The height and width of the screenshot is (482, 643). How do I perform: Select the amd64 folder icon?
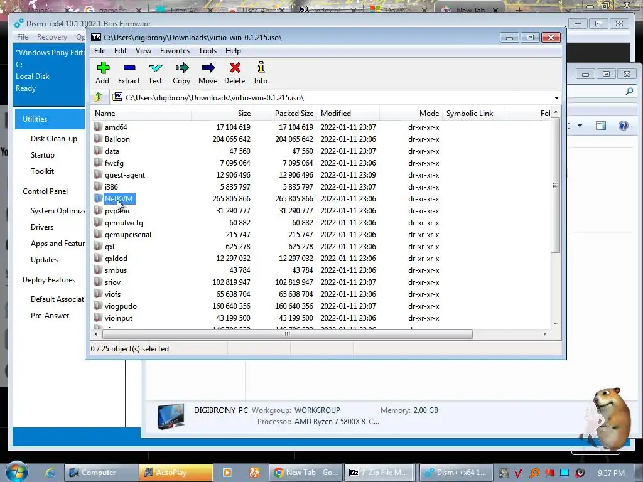98,127
